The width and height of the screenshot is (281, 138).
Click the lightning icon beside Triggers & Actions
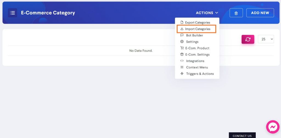click(x=182, y=74)
